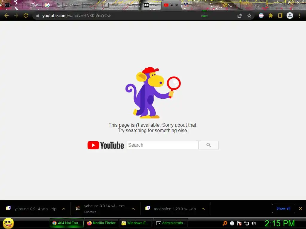This screenshot has width=306, height=229.
Task: Open downloaded yabause-0.9.14-win zip file
Action: (35, 209)
